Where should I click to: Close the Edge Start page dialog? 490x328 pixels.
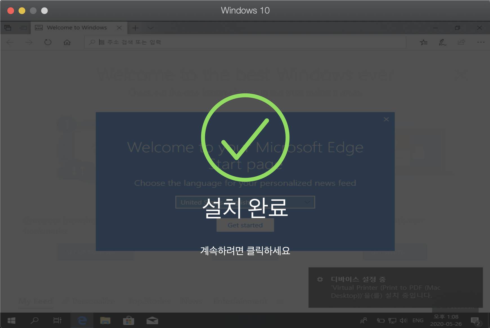tap(386, 119)
